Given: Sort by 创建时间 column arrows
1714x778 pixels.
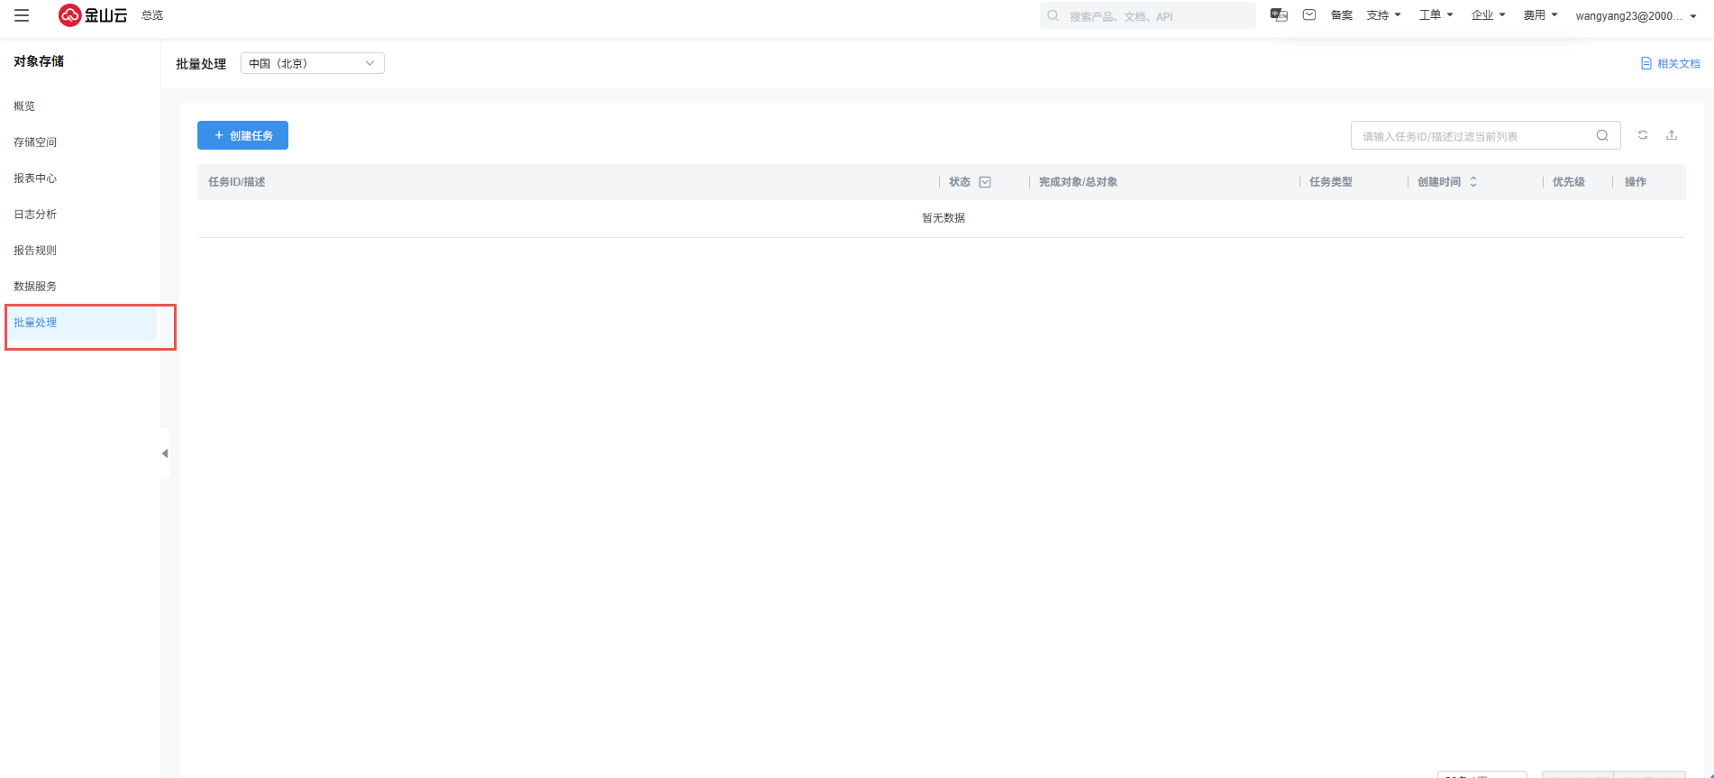Looking at the screenshot, I should [1473, 182].
